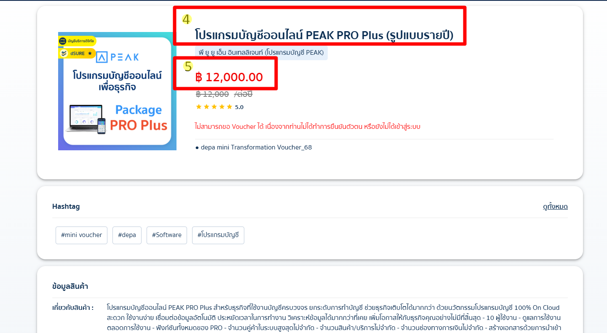The image size is (607, 333).
Task: Click the ดูทั้งหมด link beside Hashtag
Action: point(555,206)
